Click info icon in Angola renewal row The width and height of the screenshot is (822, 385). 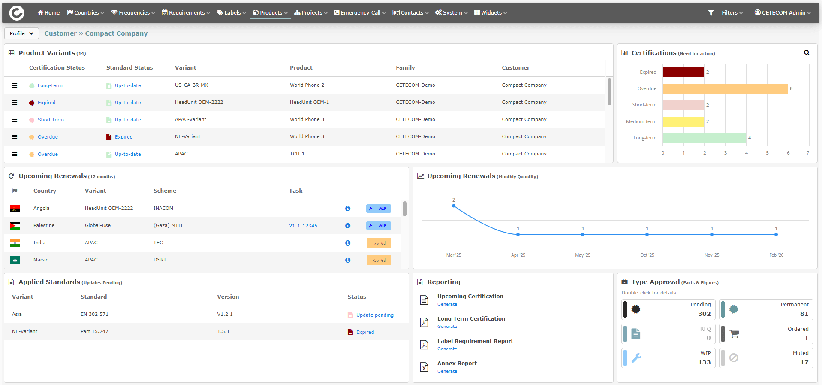click(x=348, y=209)
